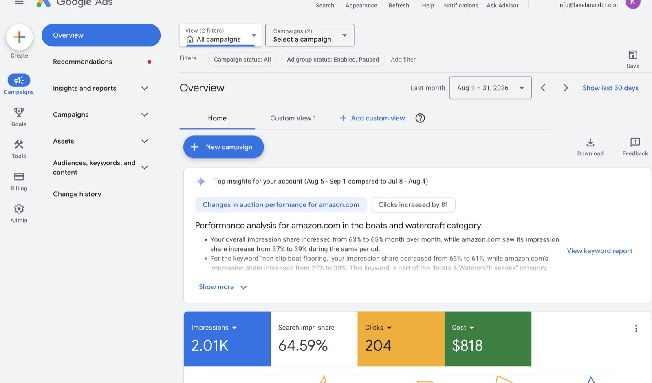Open scorecard three-dot options menu
The image size is (652, 383).
636,328
